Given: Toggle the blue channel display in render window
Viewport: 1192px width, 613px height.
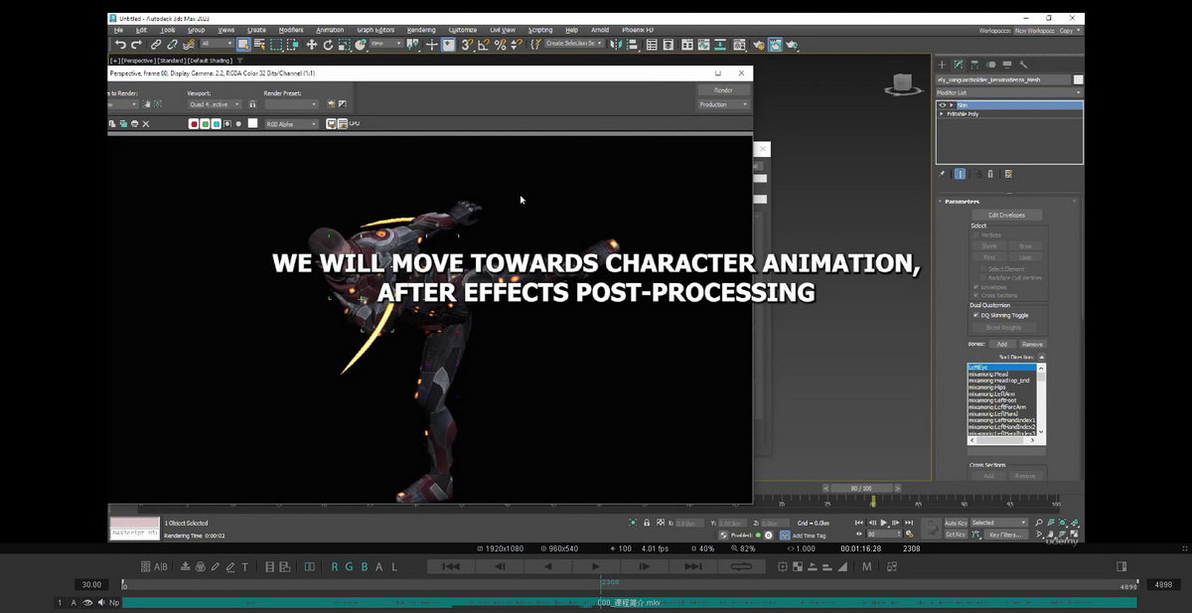Looking at the screenshot, I should coord(216,124).
